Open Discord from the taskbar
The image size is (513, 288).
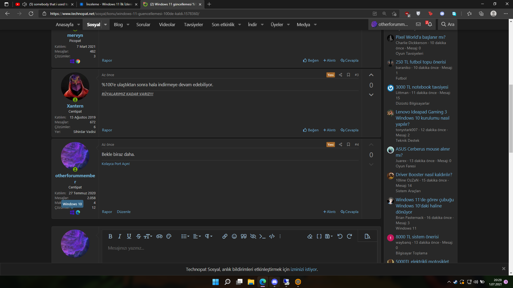point(274,282)
